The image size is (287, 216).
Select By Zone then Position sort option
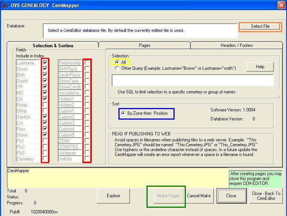pyautogui.click(x=123, y=113)
